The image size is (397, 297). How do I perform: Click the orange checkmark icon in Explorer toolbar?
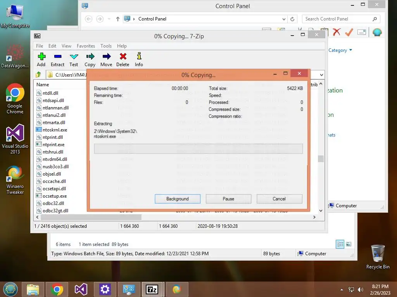click(349, 32)
